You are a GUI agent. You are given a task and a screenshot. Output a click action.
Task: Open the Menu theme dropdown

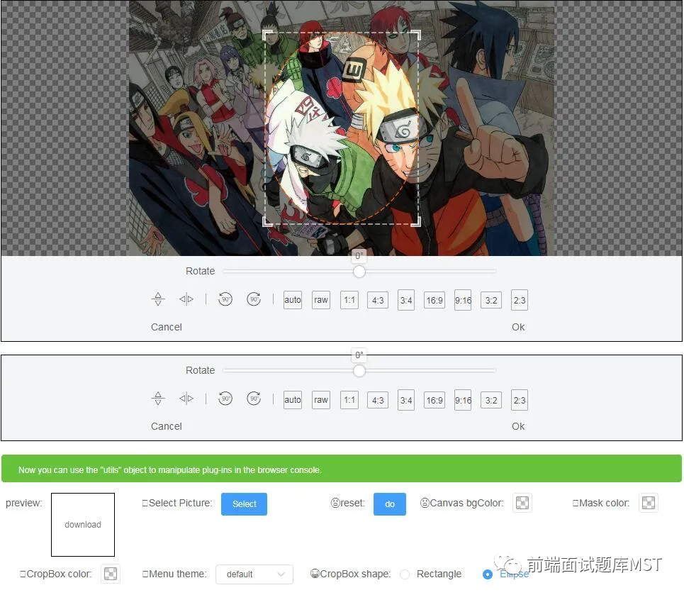[254, 574]
